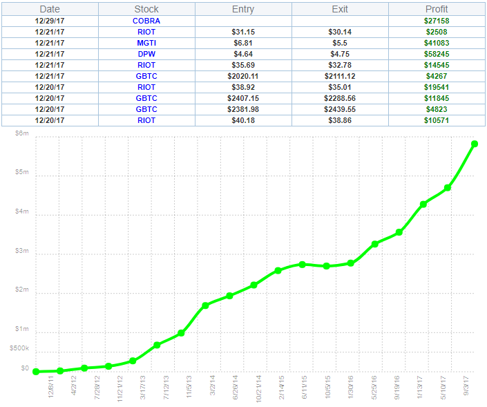Open GBTC link with $2407.15 entry
The height and width of the screenshot is (407, 487).
pyautogui.click(x=146, y=98)
